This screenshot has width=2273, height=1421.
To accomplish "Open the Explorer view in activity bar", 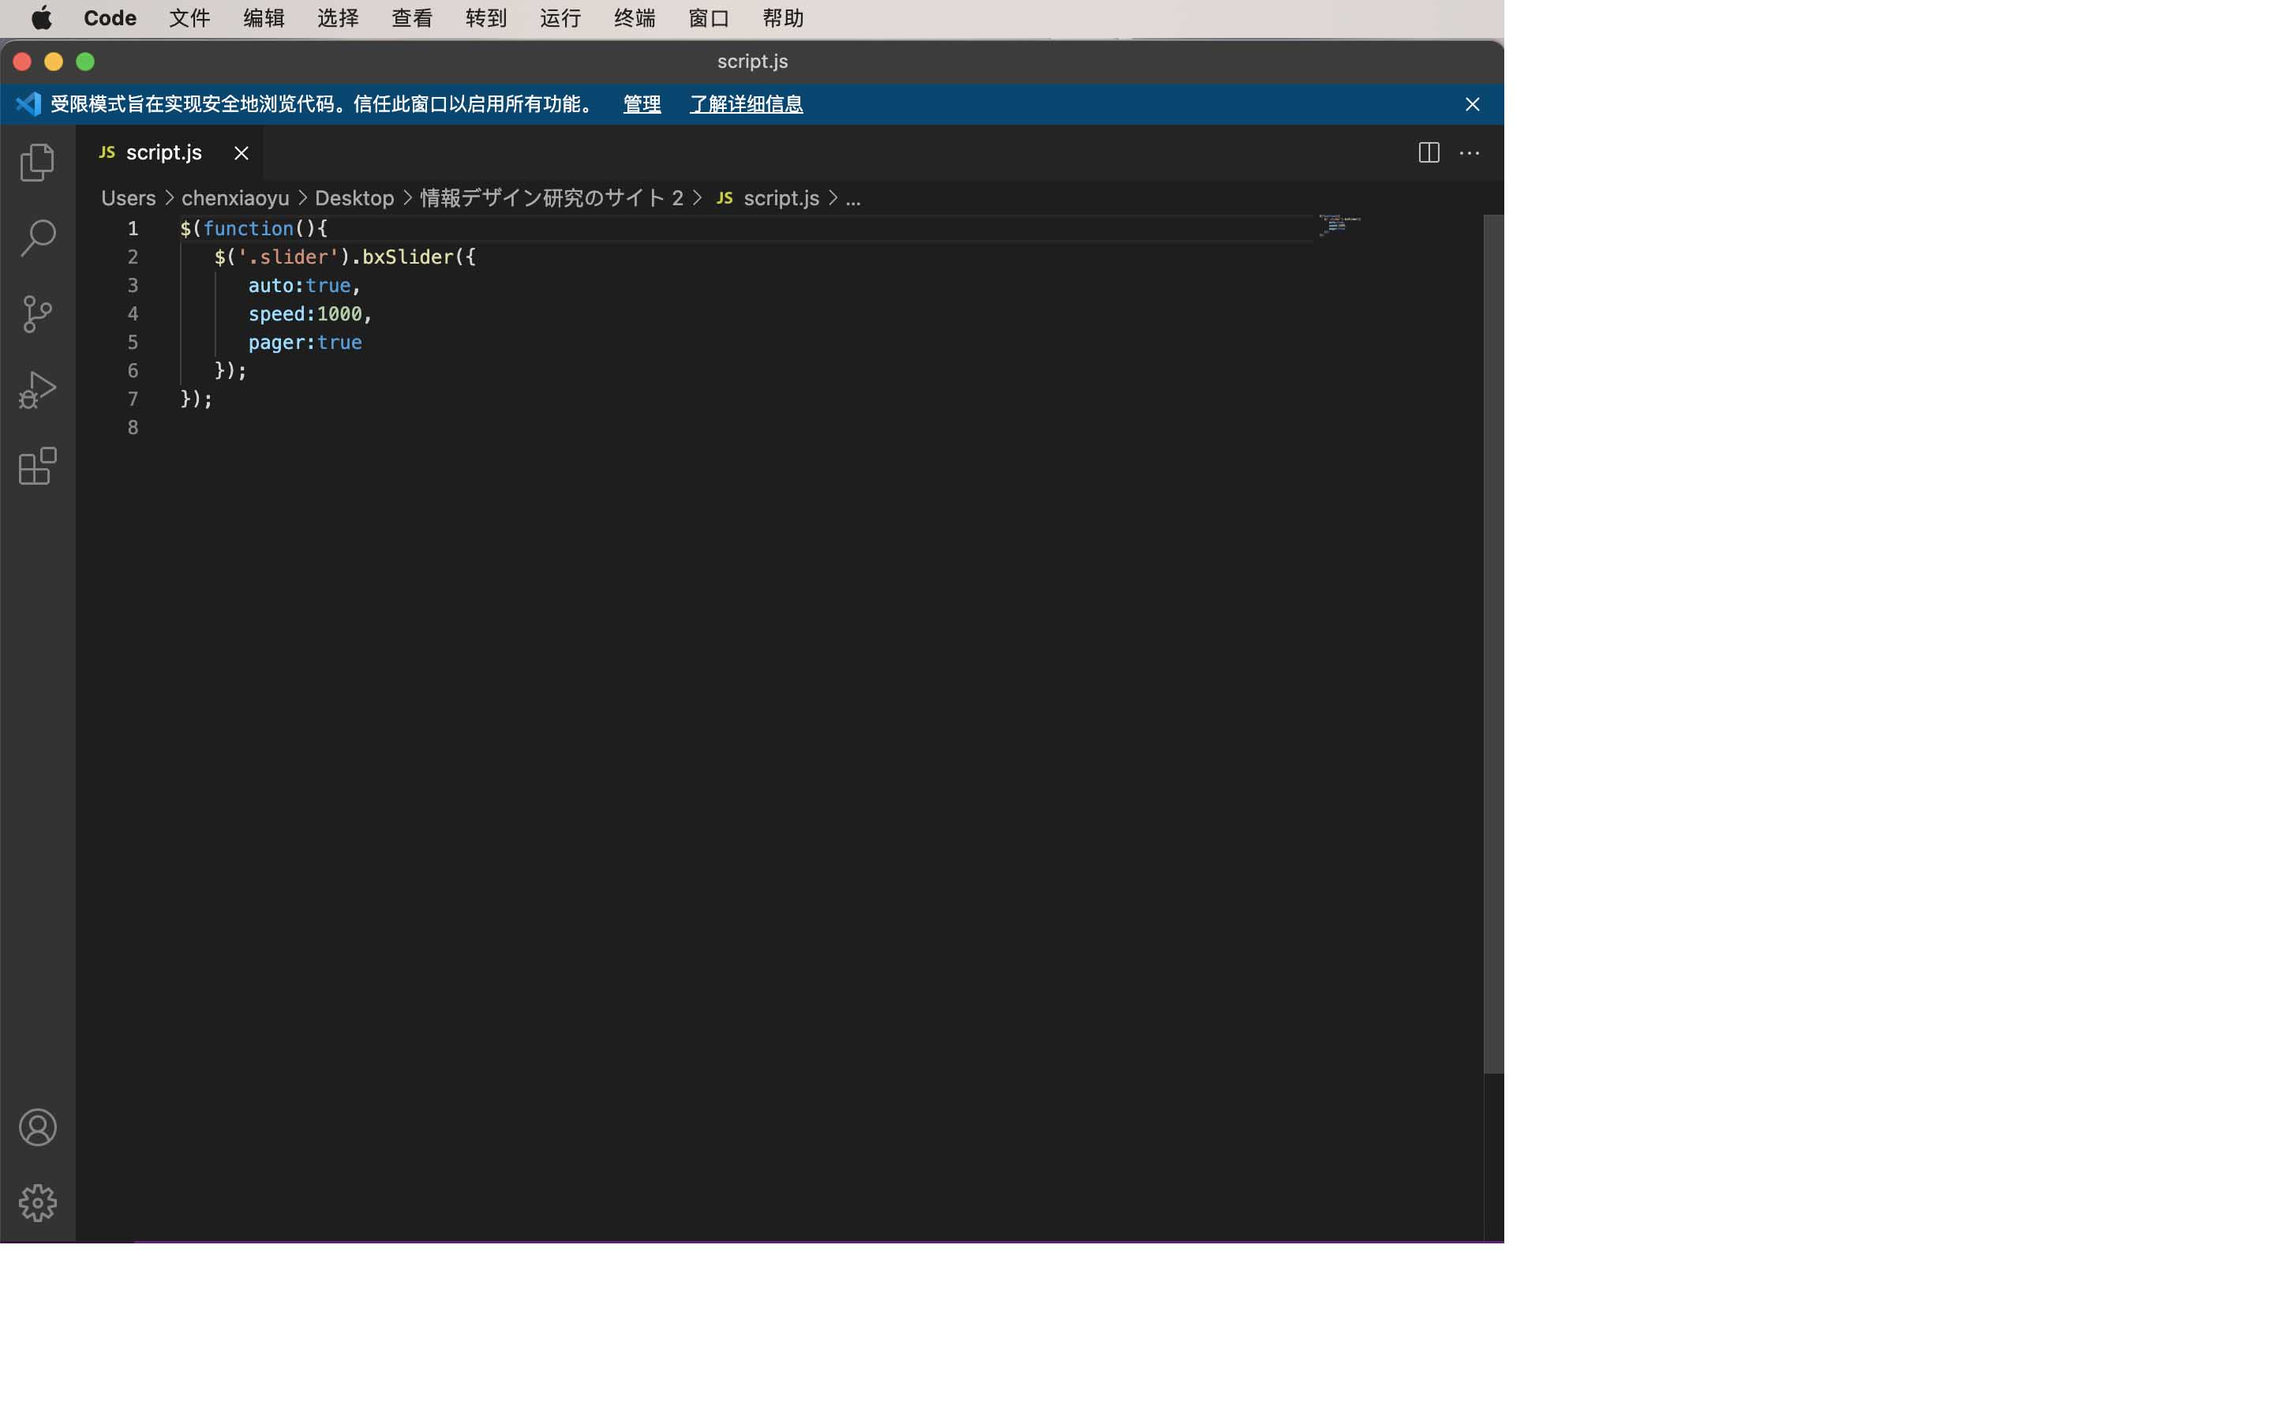I will (x=38, y=162).
